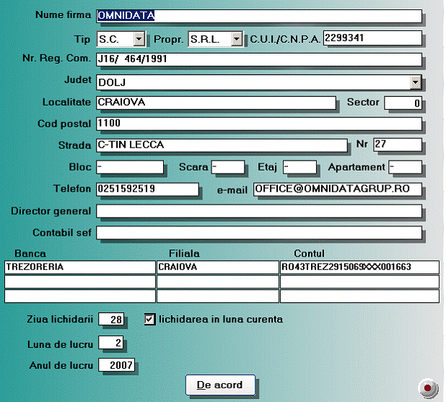Focus the Localitate field containing CRAIOVA

[x=215, y=103]
